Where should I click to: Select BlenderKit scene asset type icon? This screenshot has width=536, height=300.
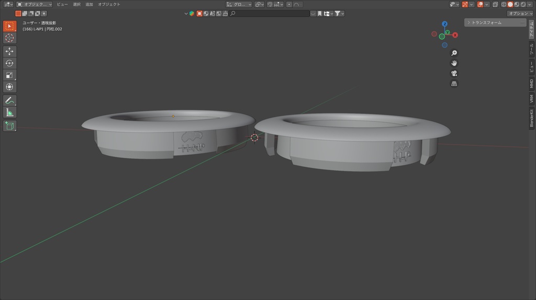click(213, 14)
